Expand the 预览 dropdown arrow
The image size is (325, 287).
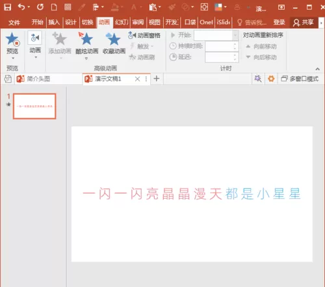pyautogui.click(x=13, y=58)
